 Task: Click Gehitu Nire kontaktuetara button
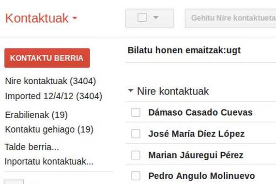click(x=230, y=18)
